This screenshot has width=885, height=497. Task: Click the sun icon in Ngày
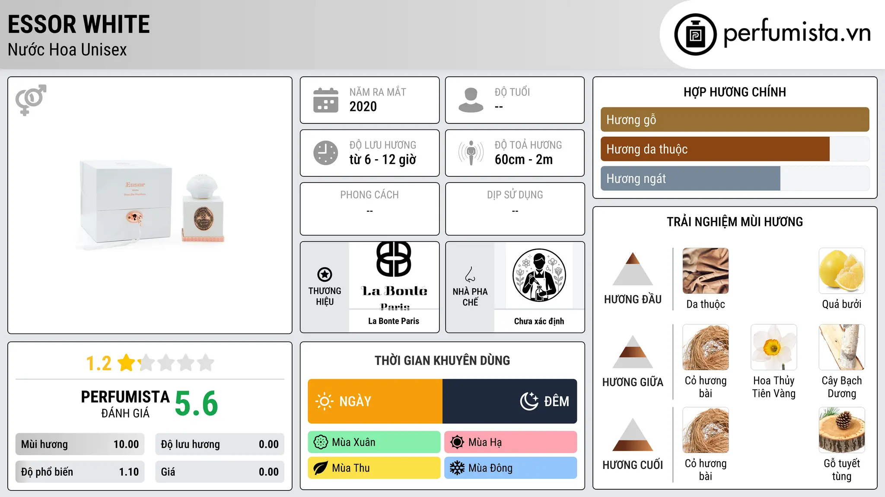tap(325, 401)
